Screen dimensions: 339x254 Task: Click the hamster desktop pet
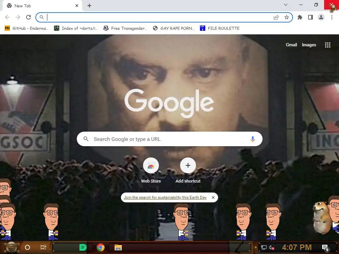(321, 218)
